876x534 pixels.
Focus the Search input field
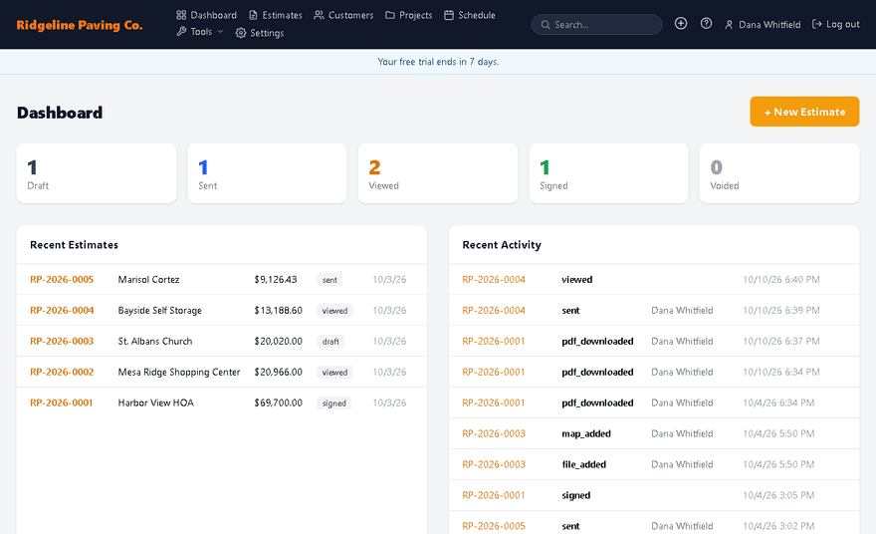[x=596, y=25]
